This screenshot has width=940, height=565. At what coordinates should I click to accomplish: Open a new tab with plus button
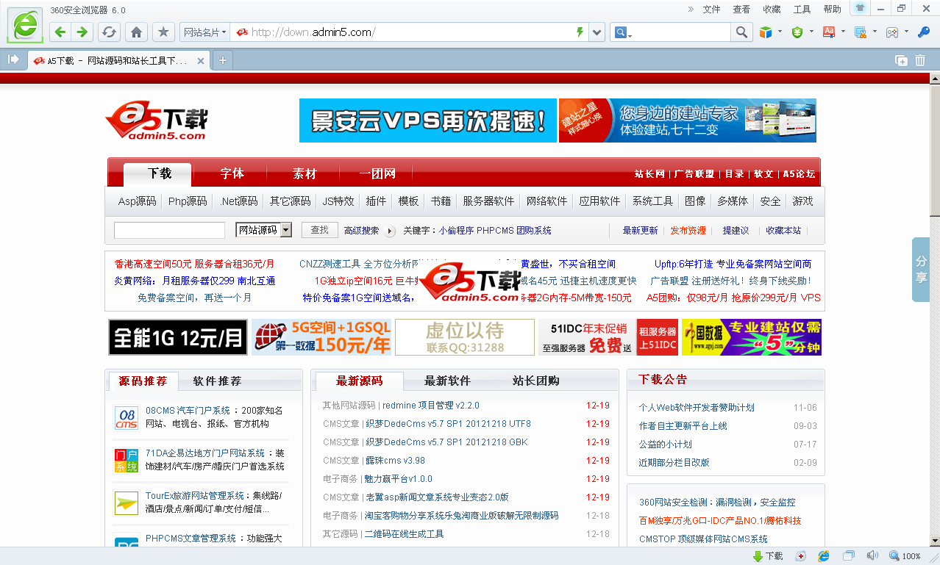(x=222, y=60)
